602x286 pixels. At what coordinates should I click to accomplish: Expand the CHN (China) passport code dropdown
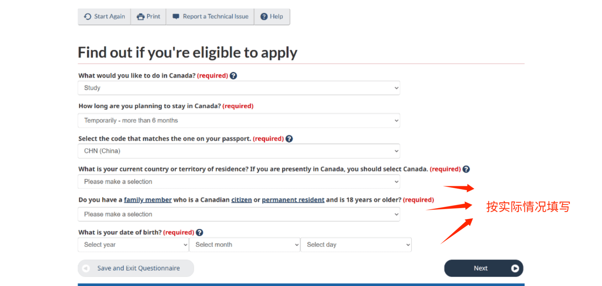pyautogui.click(x=239, y=151)
